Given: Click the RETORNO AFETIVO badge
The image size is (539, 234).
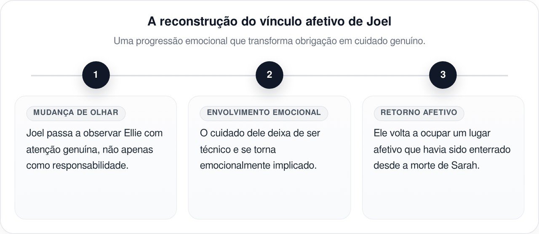Looking at the screenshot, I should click(419, 113).
